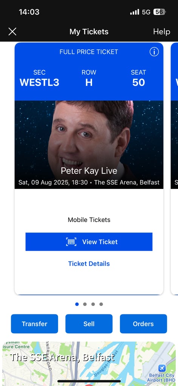Open the Help page
Screen dimensions: 178x386
click(x=161, y=32)
